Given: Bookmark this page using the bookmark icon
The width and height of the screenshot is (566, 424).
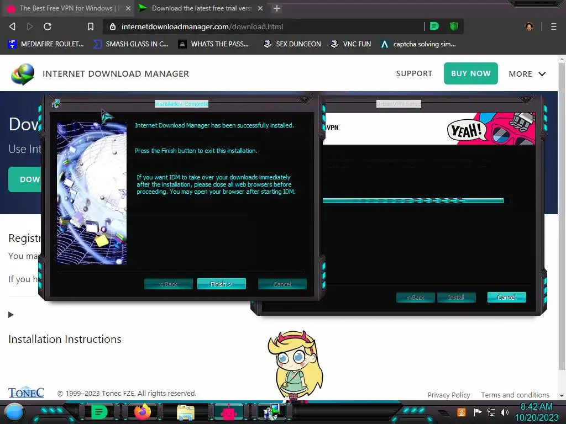Looking at the screenshot, I should coord(91,26).
